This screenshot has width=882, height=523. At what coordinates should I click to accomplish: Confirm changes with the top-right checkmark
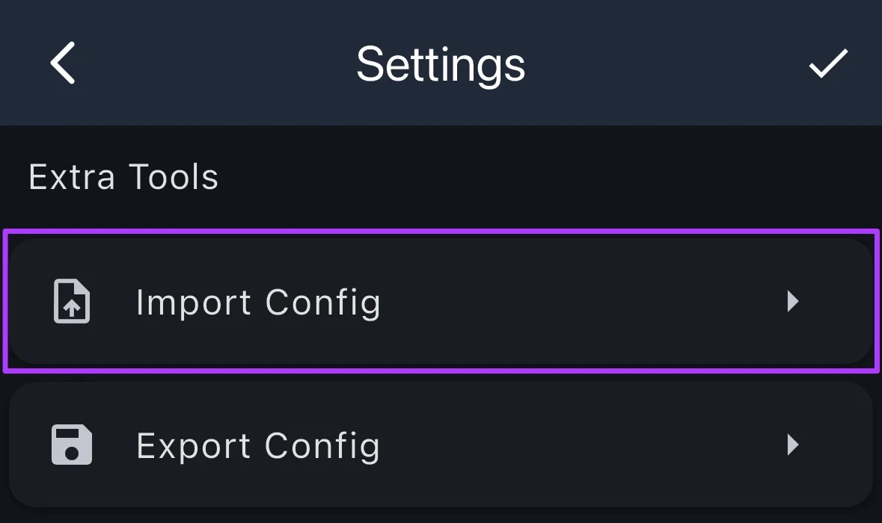tap(828, 64)
